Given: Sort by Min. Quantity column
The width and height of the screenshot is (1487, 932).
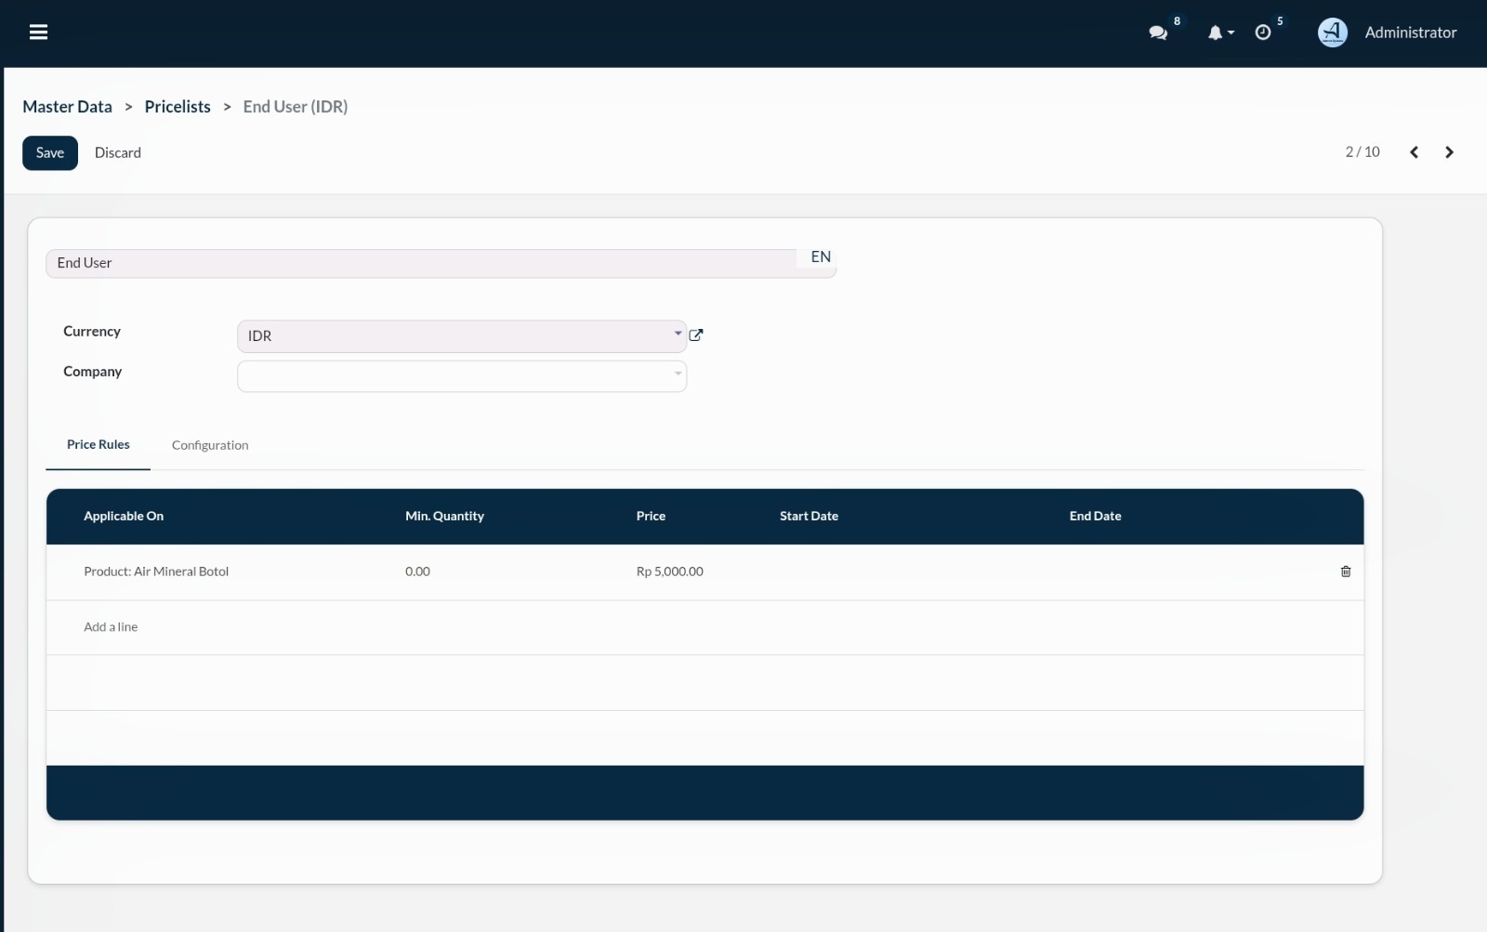Looking at the screenshot, I should click(444, 517).
